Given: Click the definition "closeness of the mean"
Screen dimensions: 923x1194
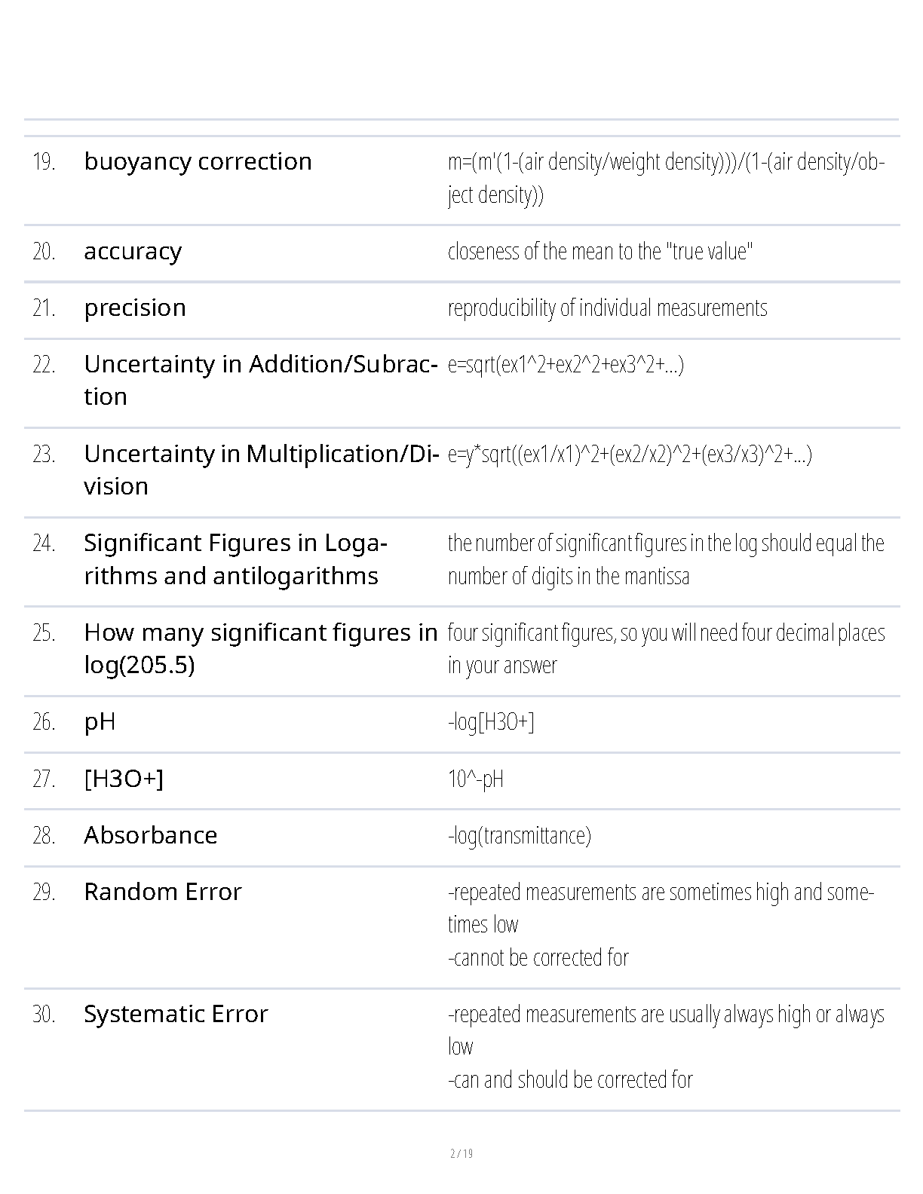Looking at the screenshot, I should pos(600,251).
